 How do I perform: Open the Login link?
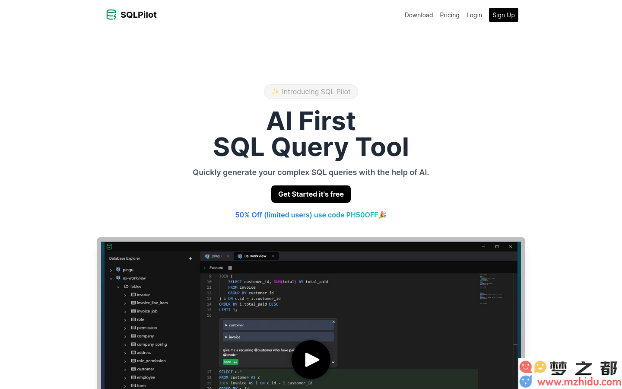coord(474,15)
